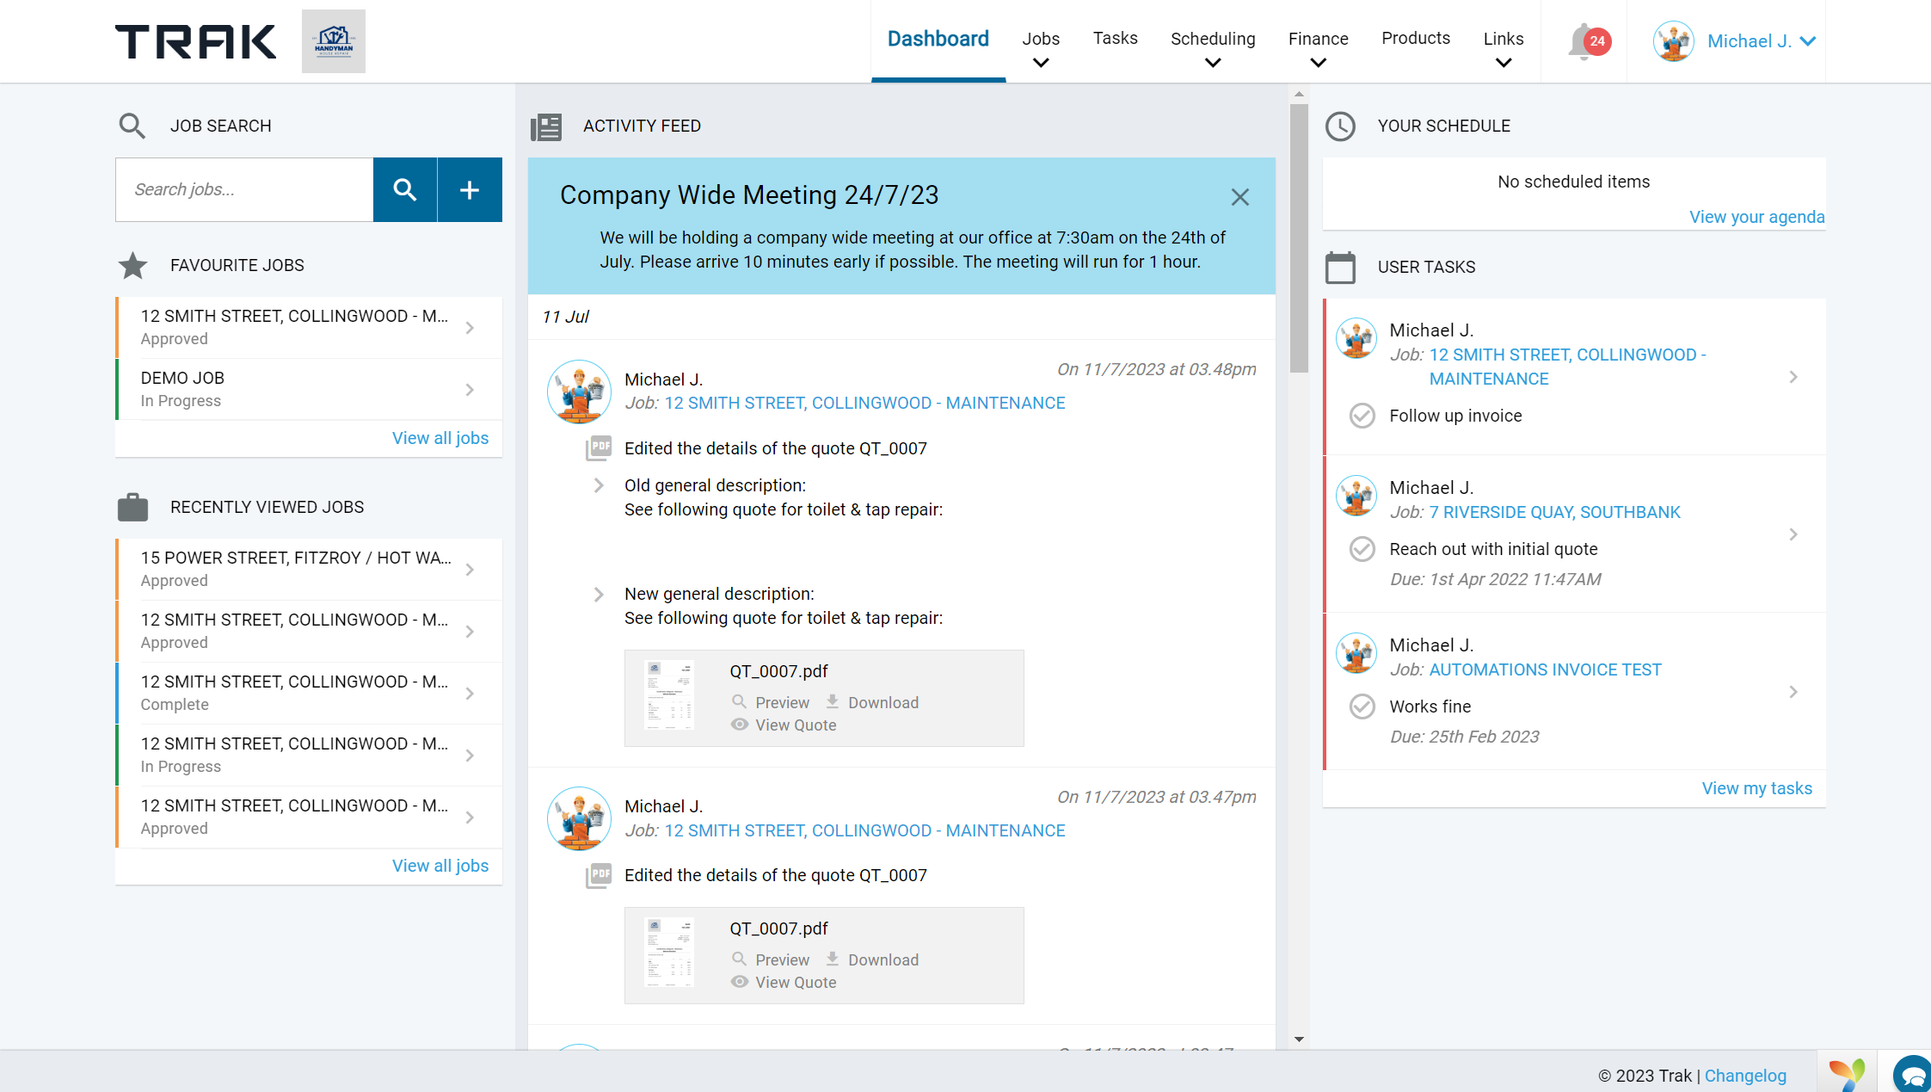Check off the Reach out with initial quote task

click(x=1362, y=548)
